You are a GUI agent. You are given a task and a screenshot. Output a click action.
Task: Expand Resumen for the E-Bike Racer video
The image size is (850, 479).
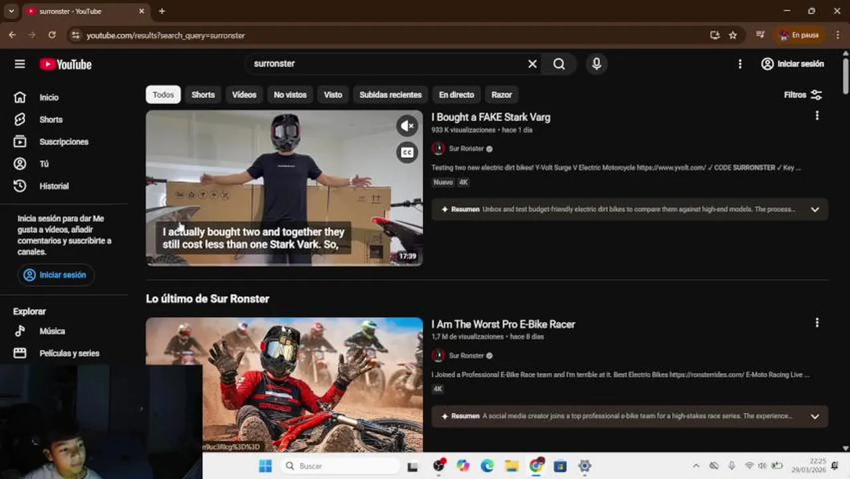[815, 416]
